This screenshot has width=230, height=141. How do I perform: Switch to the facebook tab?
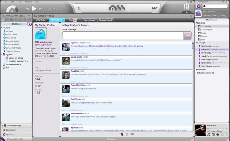(89, 20)
